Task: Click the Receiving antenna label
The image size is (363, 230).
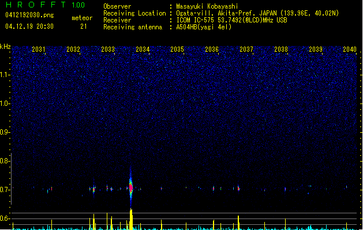Action: pos(133,27)
